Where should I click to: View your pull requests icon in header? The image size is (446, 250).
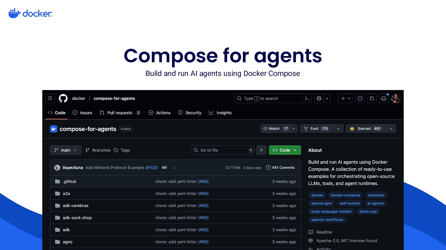point(372,98)
